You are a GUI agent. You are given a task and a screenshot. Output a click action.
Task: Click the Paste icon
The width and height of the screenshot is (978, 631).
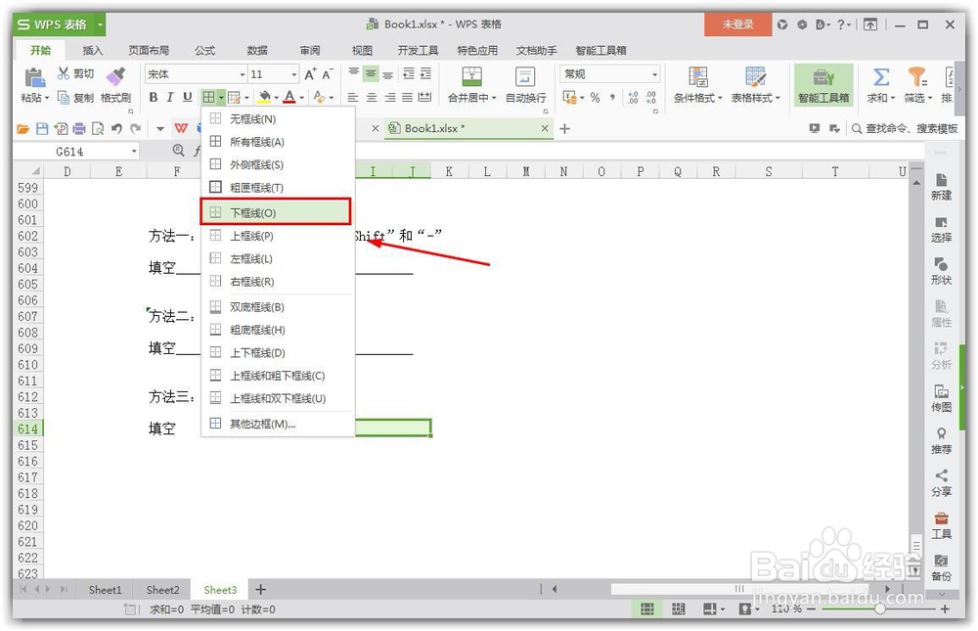[33, 77]
